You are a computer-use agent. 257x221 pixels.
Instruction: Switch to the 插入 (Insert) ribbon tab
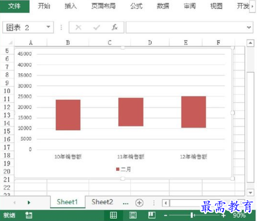(71, 6)
